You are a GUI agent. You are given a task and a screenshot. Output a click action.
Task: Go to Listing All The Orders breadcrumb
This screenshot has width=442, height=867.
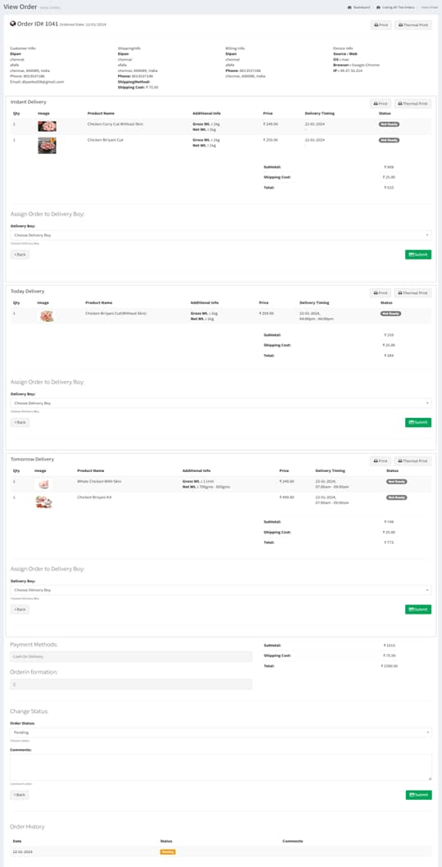click(x=395, y=7)
